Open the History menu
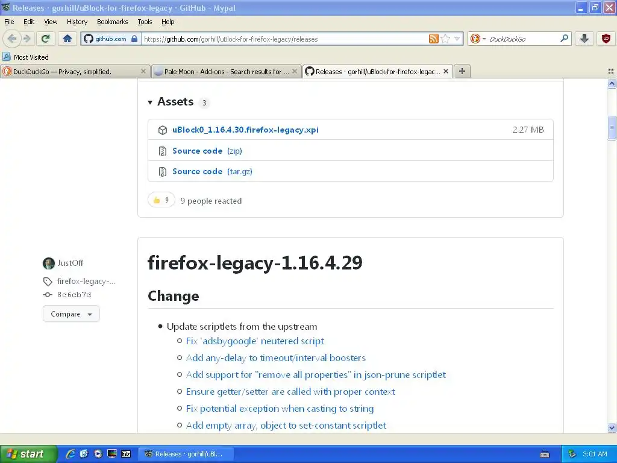This screenshot has width=617, height=463. (77, 22)
